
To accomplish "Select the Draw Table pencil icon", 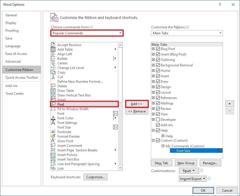I will pyautogui.click(x=53, y=90).
